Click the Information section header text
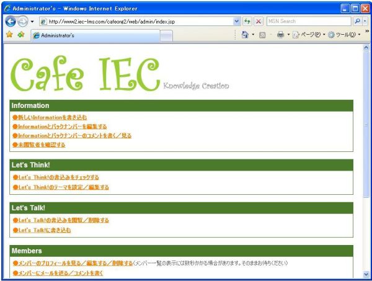Image resolution: width=372 pixels, height=281 pixels. (30, 105)
